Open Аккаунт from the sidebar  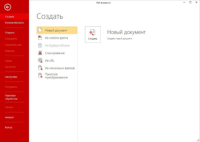pos(9,118)
